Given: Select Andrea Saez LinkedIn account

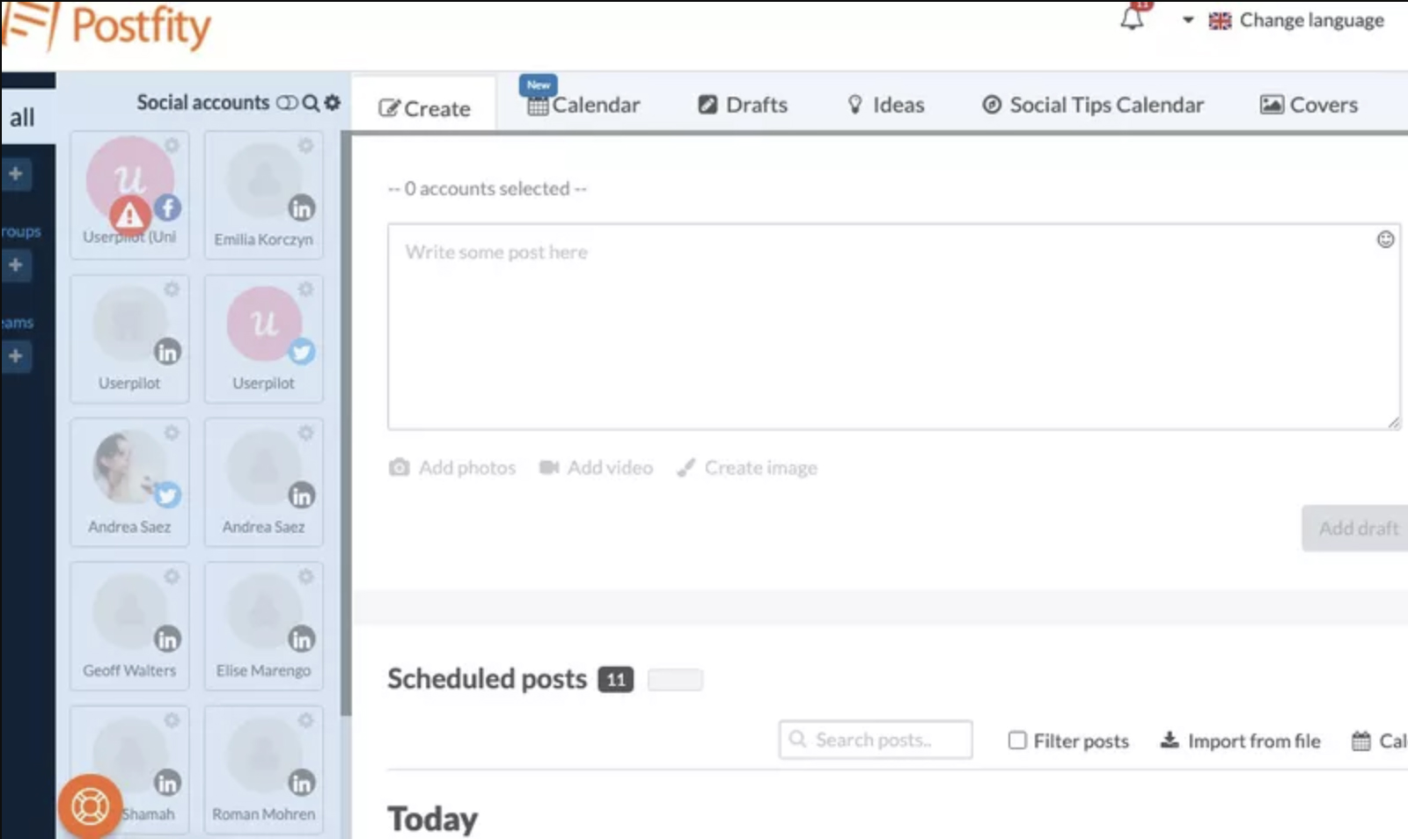Looking at the screenshot, I should 263,482.
